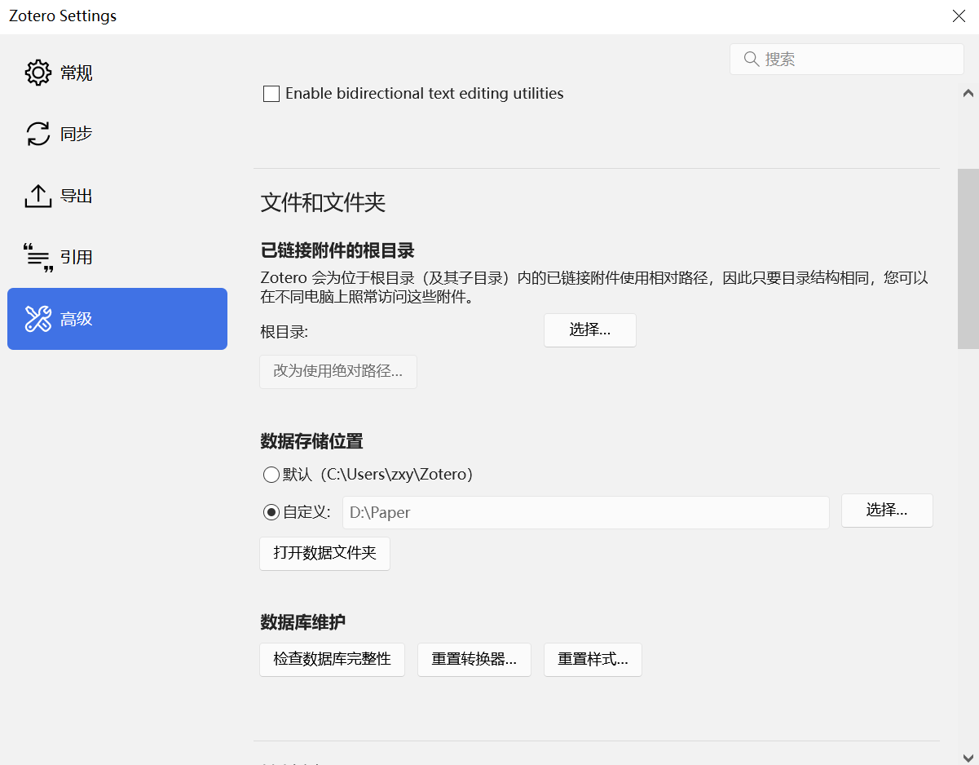Click 选择... button beside D:\Paper field
Screen dimensions: 979x765
click(887, 511)
